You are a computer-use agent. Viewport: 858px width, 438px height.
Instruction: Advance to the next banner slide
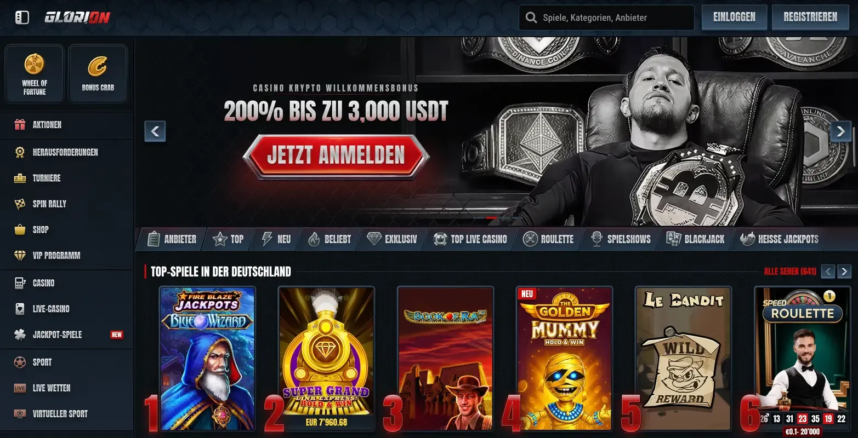[841, 131]
